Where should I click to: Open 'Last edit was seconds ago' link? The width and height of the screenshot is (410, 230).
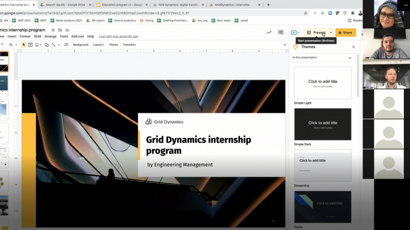coord(118,36)
